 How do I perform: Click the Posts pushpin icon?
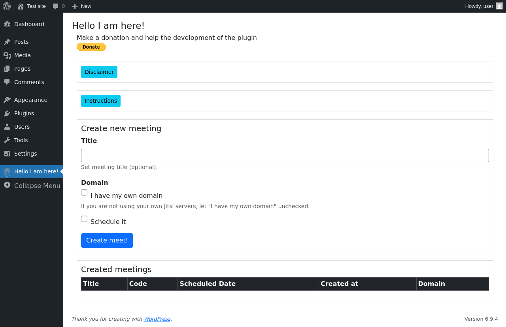[7, 42]
